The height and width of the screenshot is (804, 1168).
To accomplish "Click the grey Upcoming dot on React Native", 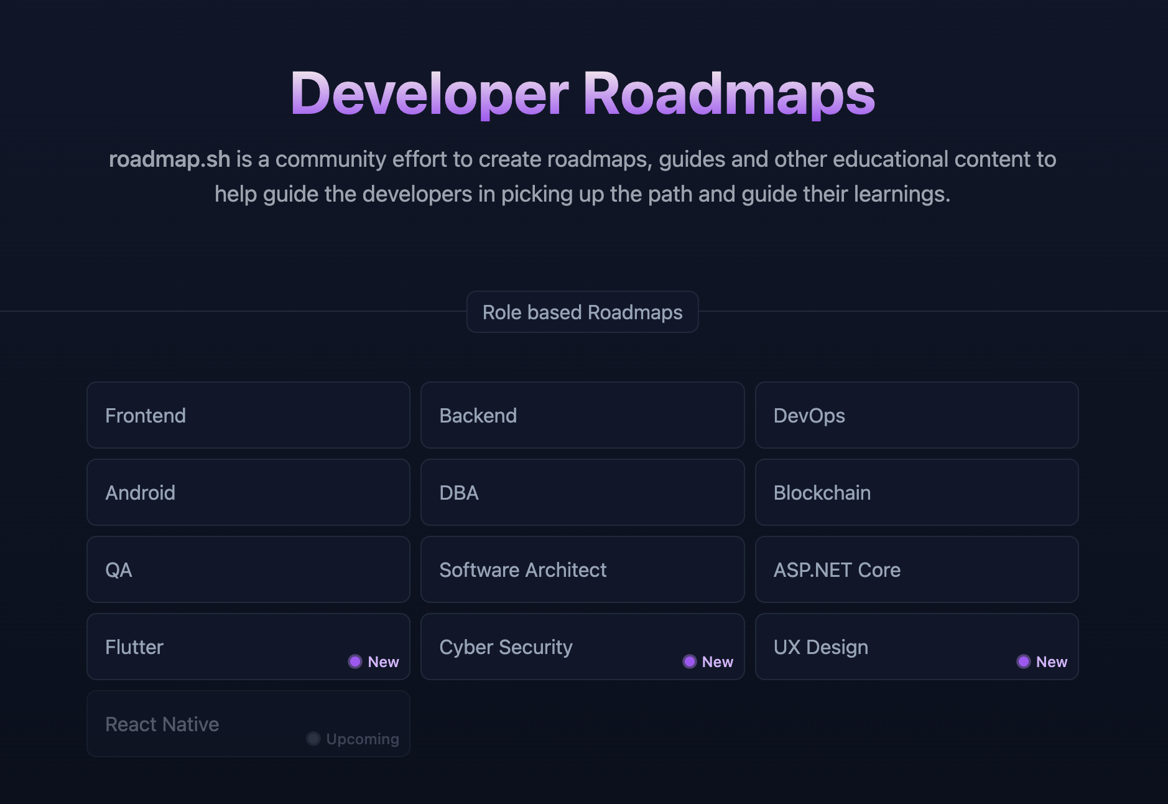I will pos(313,739).
